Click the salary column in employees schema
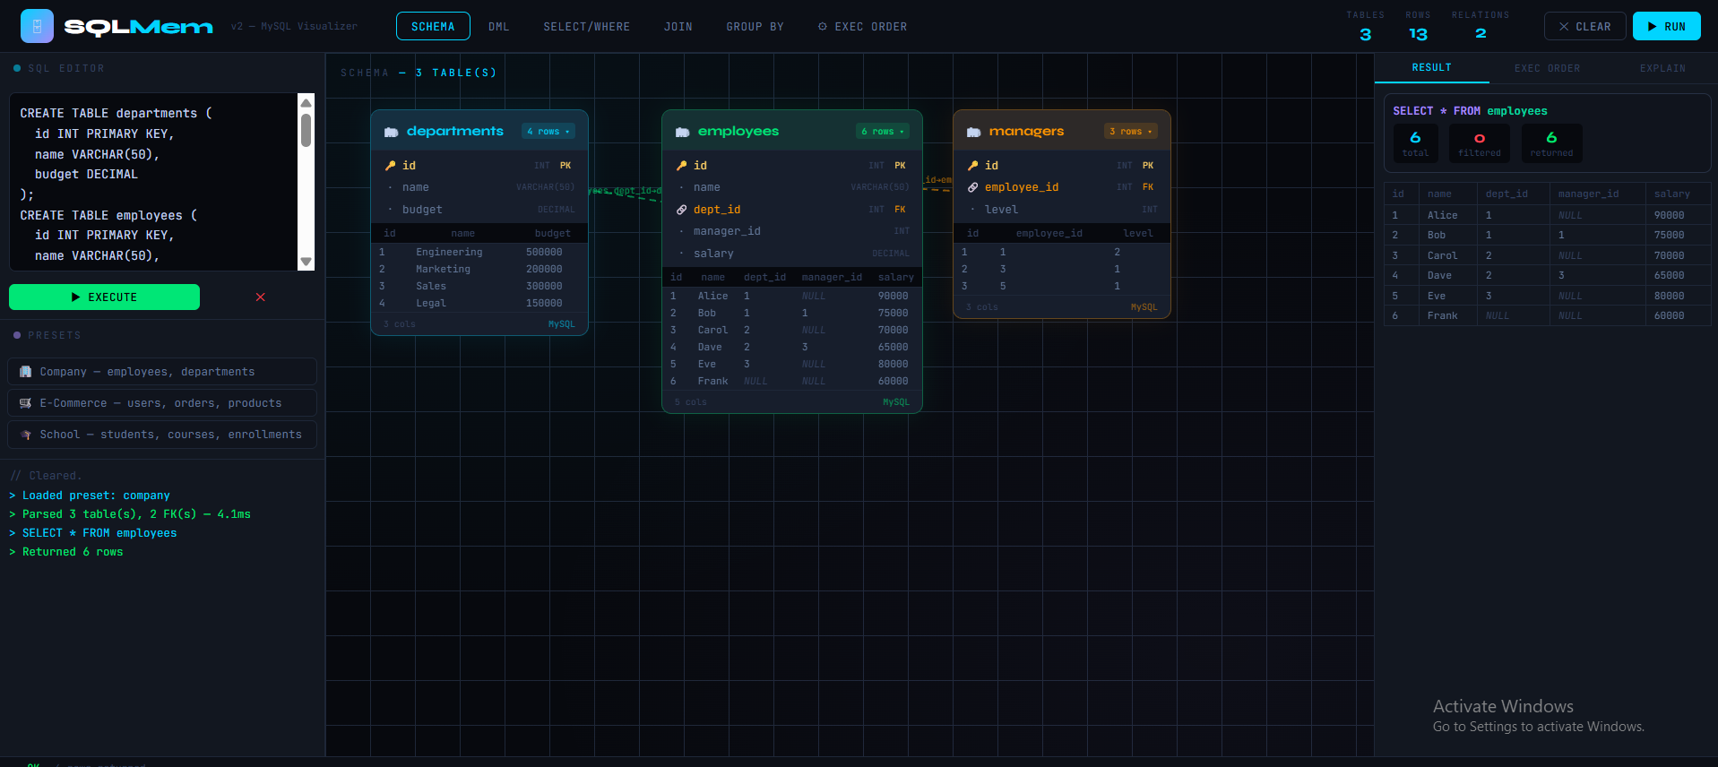This screenshot has height=767, width=1718. 792,254
